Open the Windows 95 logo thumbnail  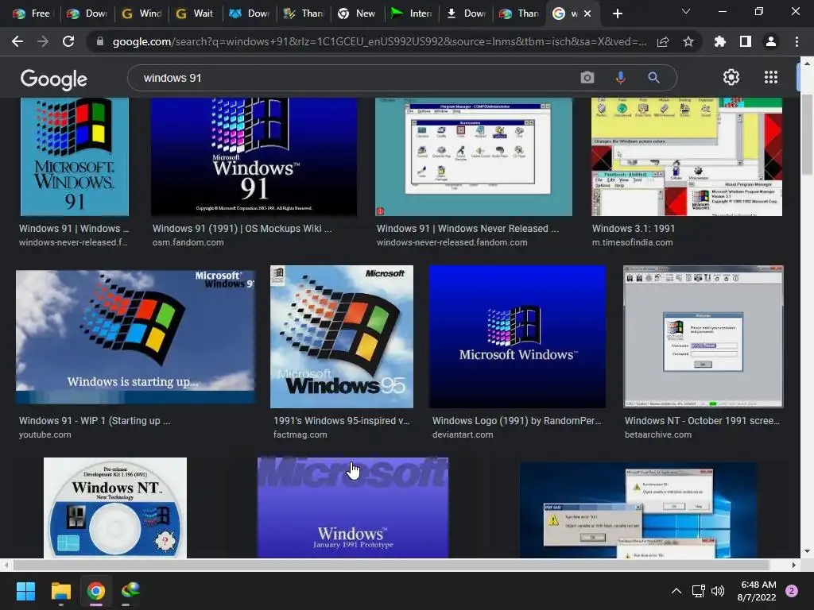pos(342,337)
